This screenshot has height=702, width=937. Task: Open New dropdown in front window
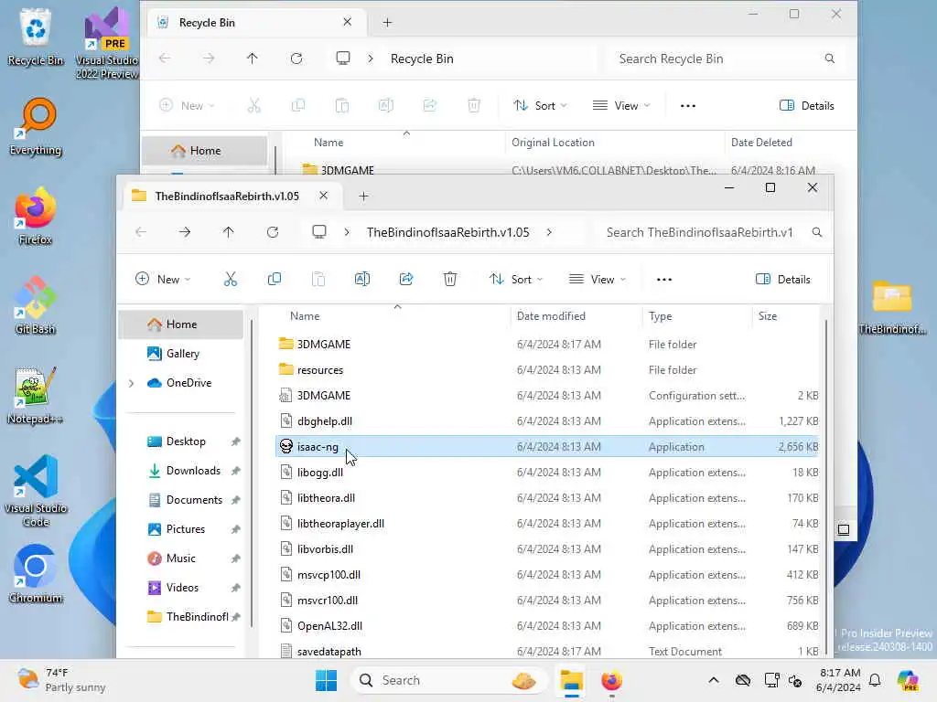[x=163, y=279]
